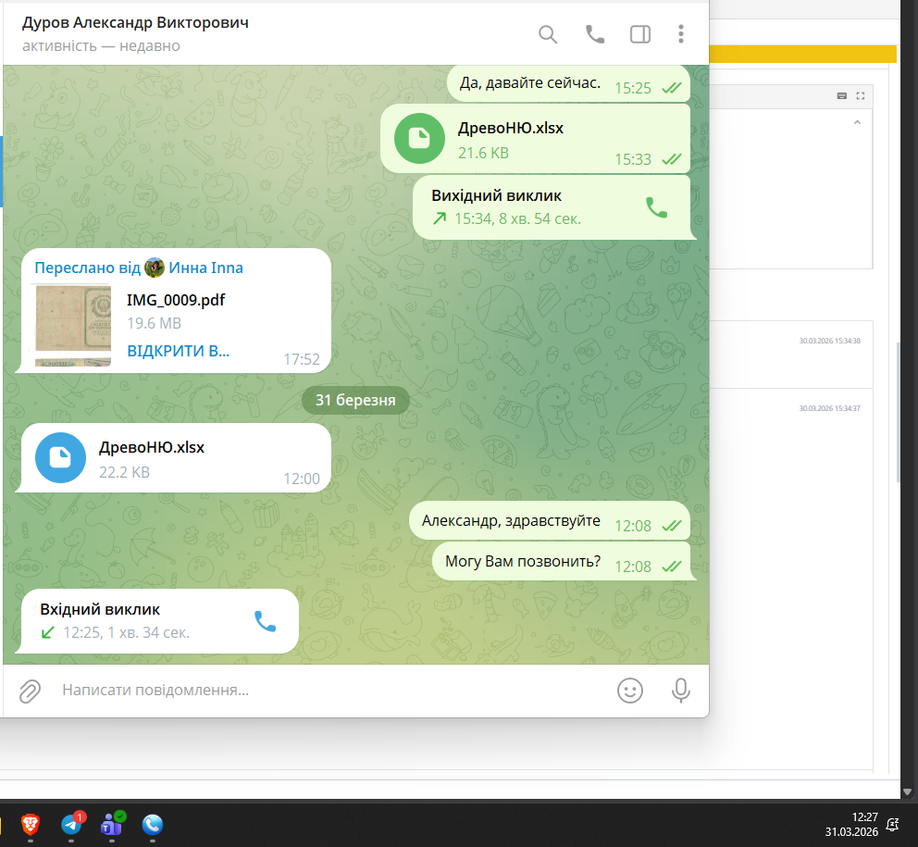
Task: Open the notifications icon in system tray
Action: (893, 824)
